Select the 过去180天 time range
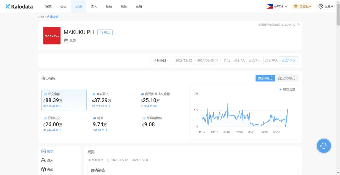Screen dimensions: 340x175 coord(289,61)
